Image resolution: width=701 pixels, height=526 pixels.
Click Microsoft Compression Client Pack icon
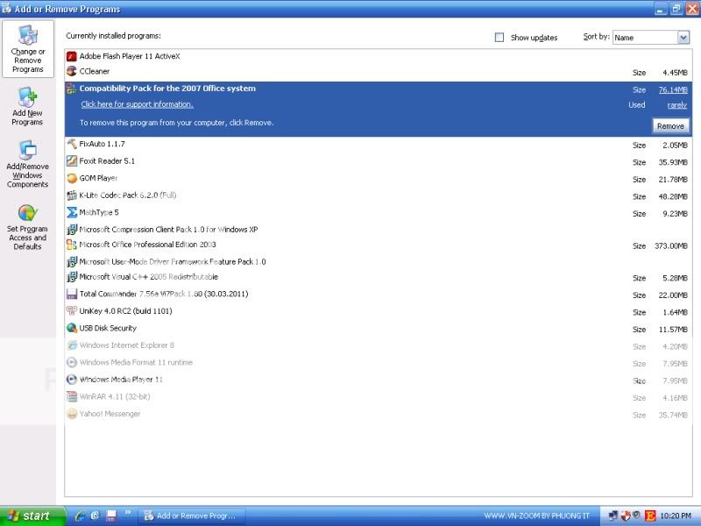72,230
